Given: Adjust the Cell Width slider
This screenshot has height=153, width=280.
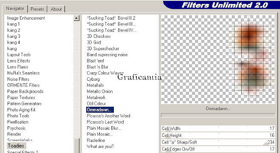Looking at the screenshot, I should [218, 128].
